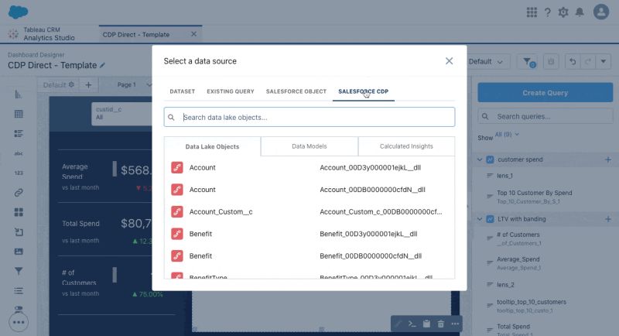
Task: Click the Account_Custom__c red object icon
Action: (177, 211)
